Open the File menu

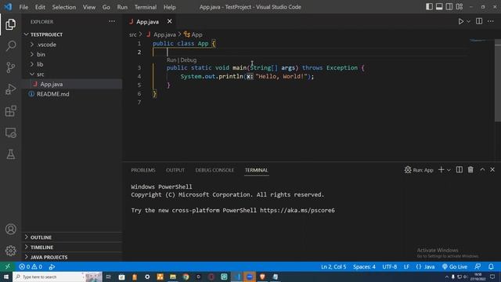(23, 7)
